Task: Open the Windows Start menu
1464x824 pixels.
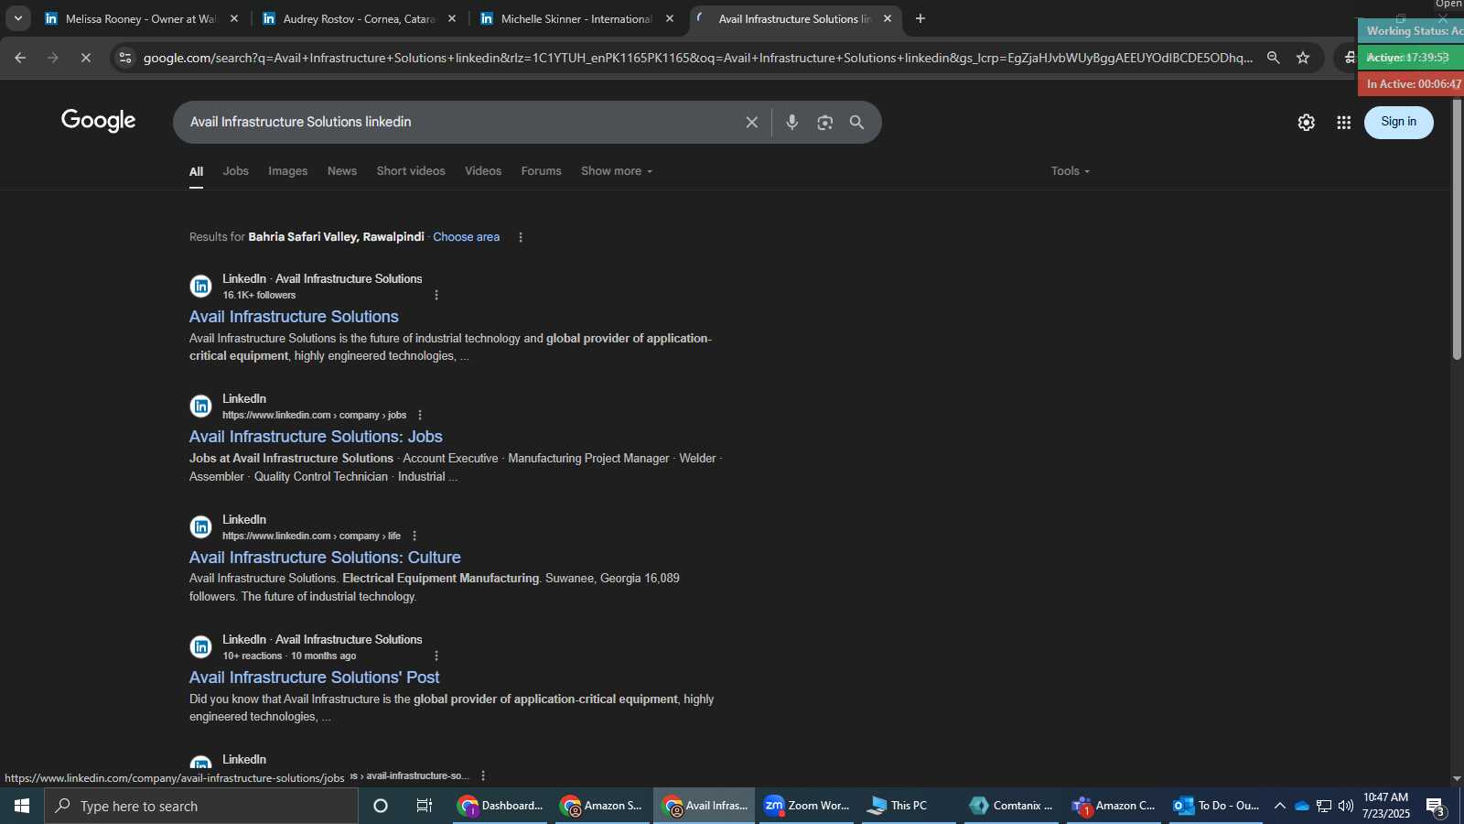Action: [x=22, y=806]
